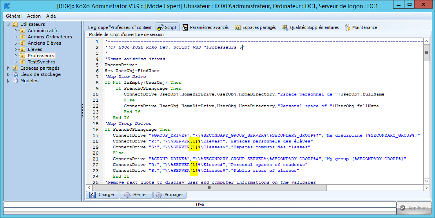435x218 pixels.
Task: Click the script scroll right arrow
Action: pyautogui.click(x=426, y=188)
